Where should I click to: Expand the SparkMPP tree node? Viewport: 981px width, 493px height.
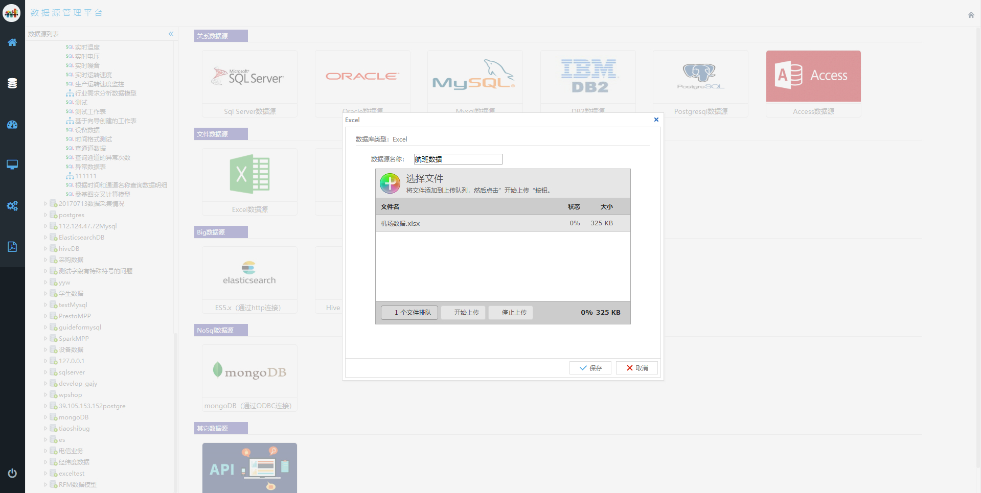tap(45, 339)
